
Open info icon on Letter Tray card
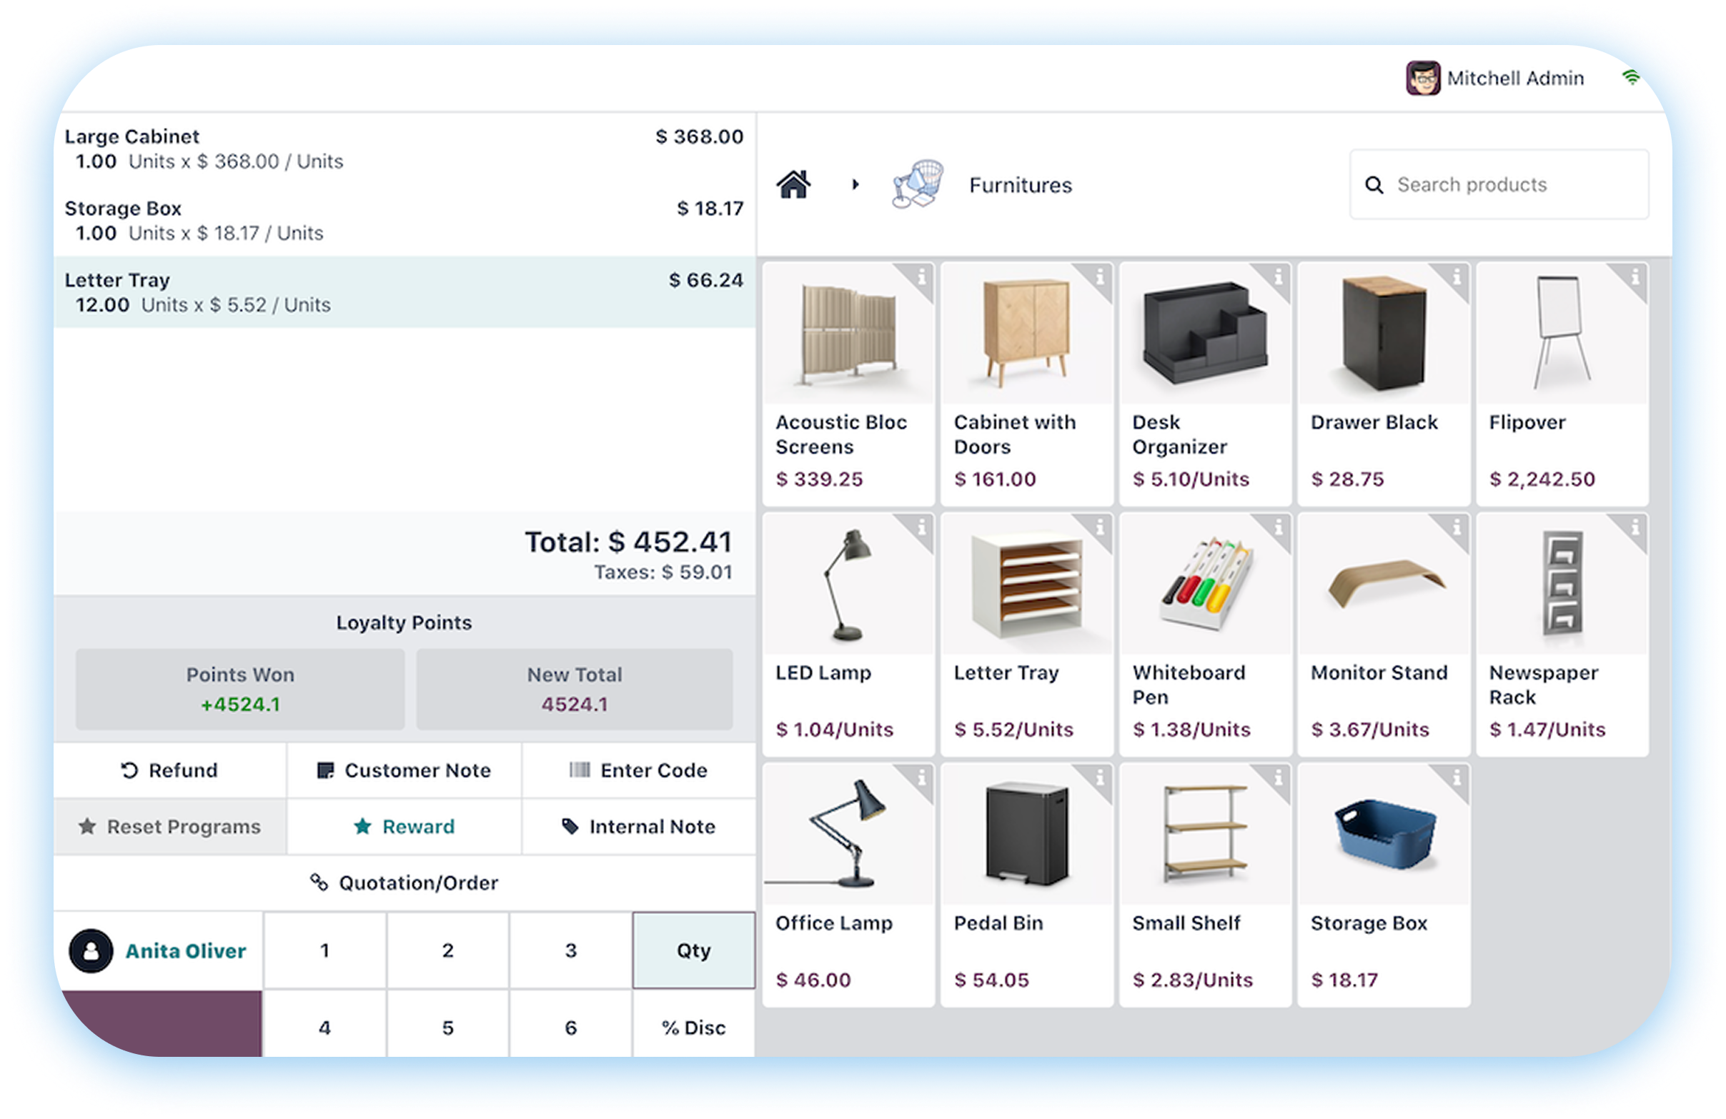click(1099, 527)
